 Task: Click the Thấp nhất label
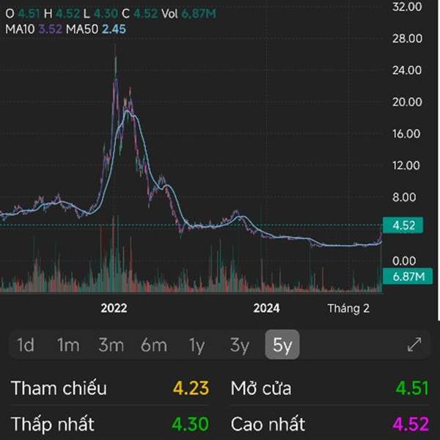(x=53, y=424)
